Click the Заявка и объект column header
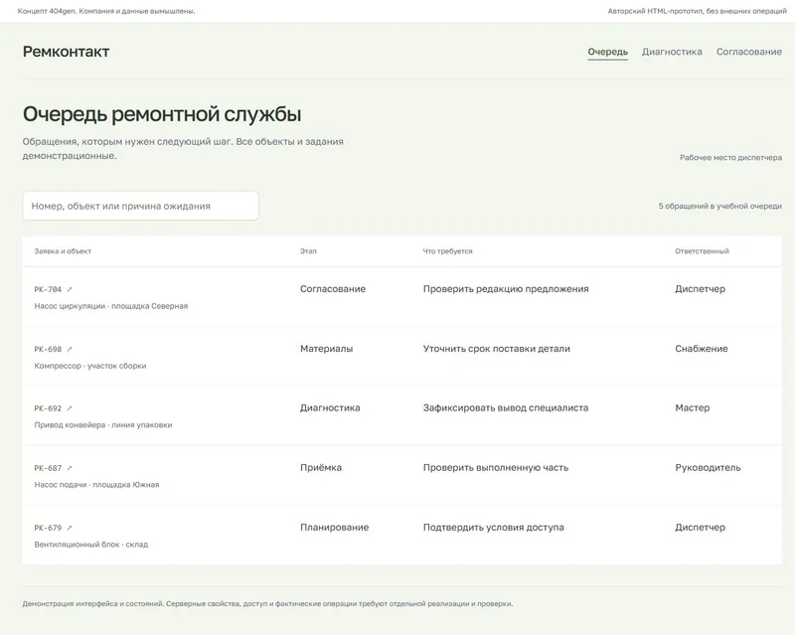 (x=63, y=251)
